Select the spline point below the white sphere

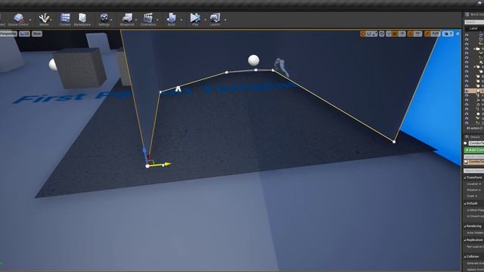(256, 70)
